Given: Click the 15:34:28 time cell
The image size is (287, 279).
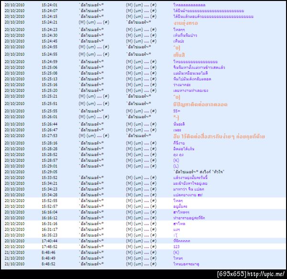Looking at the screenshot, I should click(x=49, y=195).
